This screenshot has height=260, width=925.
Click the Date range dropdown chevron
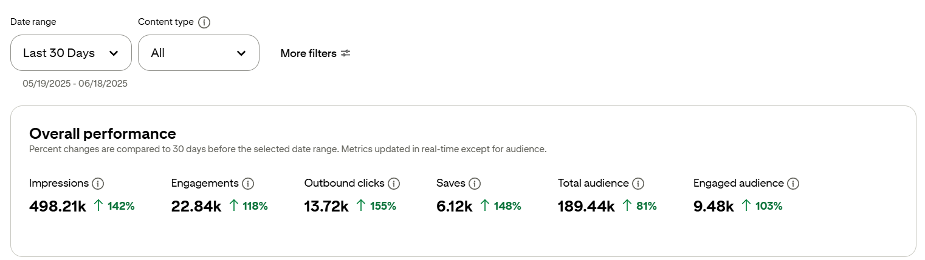pyautogui.click(x=114, y=53)
